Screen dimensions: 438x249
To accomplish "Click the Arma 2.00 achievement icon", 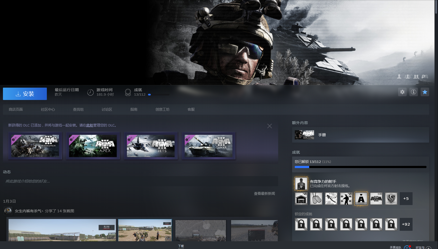I will click(x=376, y=199).
